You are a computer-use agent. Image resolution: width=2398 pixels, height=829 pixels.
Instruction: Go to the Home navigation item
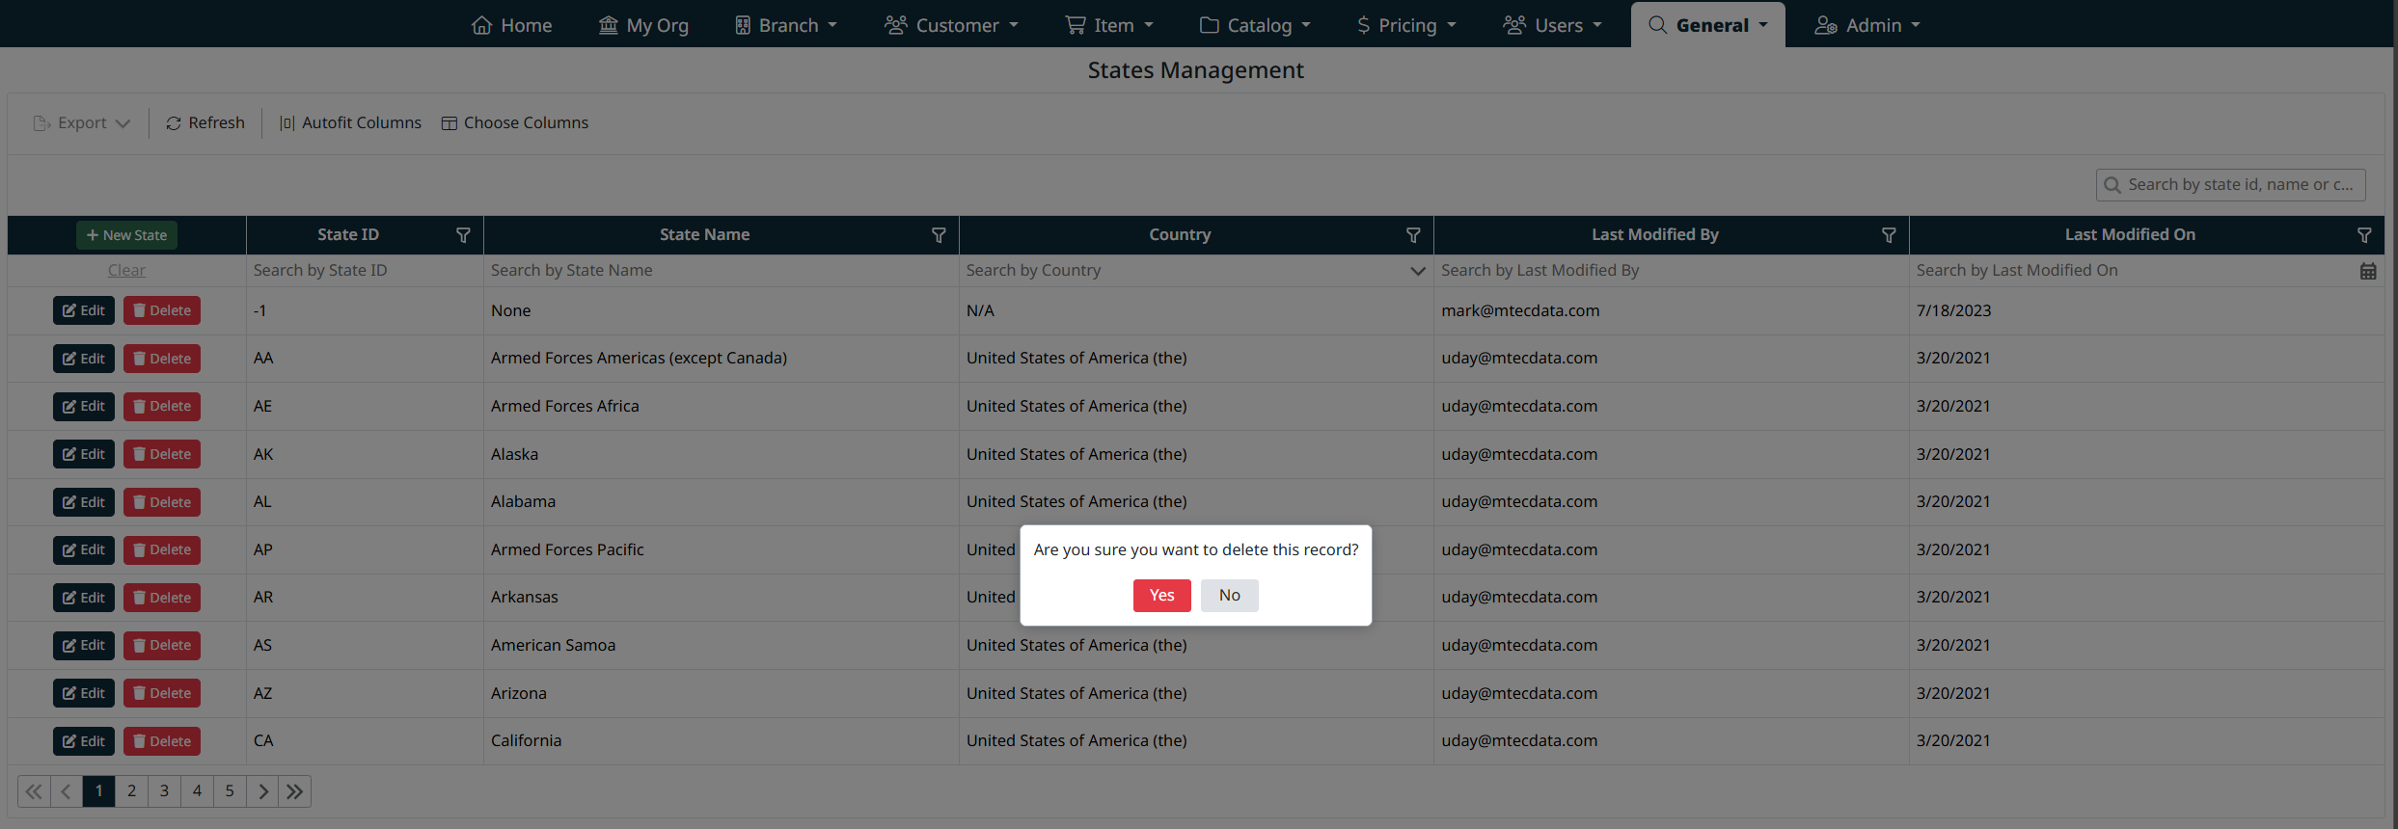point(511,25)
